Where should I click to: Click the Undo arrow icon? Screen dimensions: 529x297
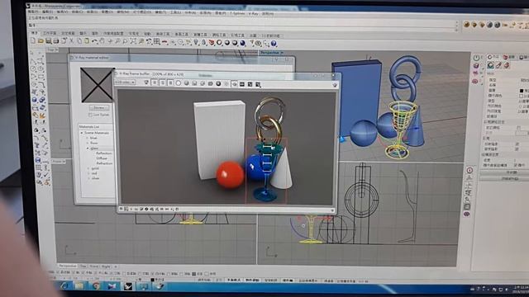point(95,41)
